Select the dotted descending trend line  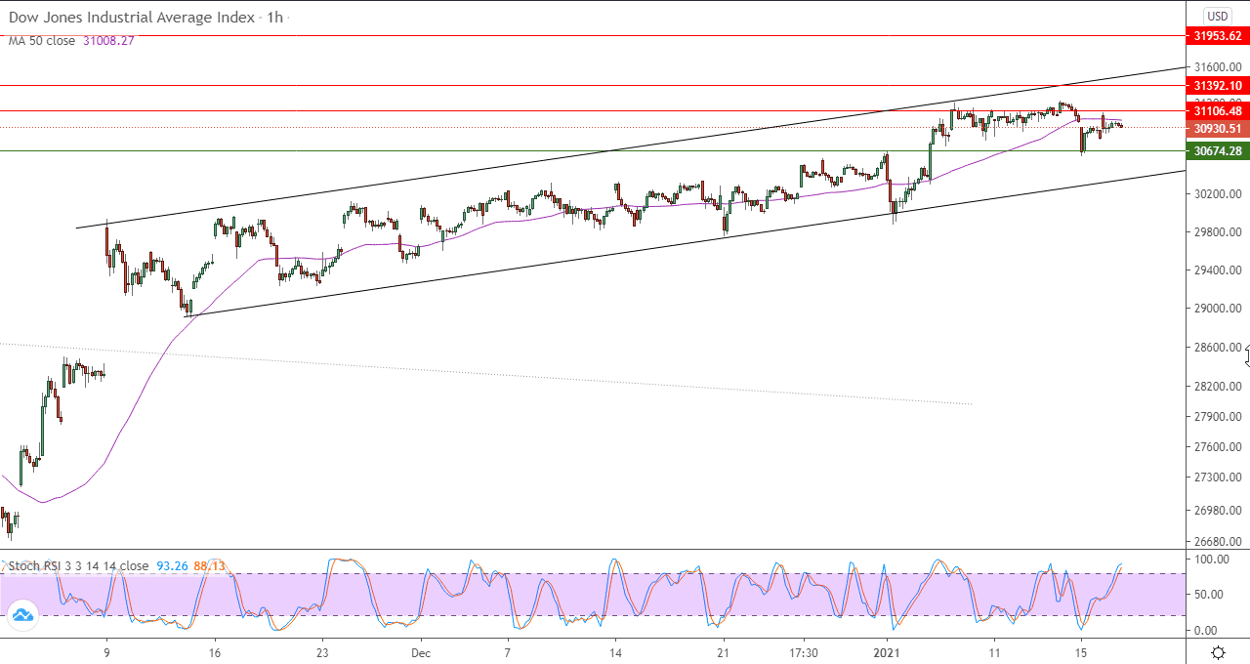(x=488, y=374)
